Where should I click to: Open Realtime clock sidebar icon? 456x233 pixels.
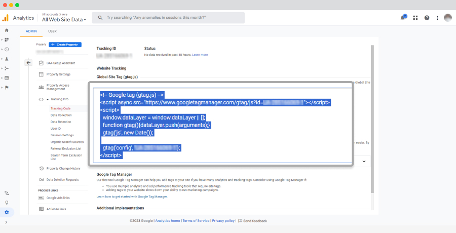pyautogui.click(x=7, y=50)
